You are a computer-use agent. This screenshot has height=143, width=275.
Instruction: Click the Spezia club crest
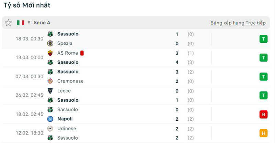pos(51,43)
